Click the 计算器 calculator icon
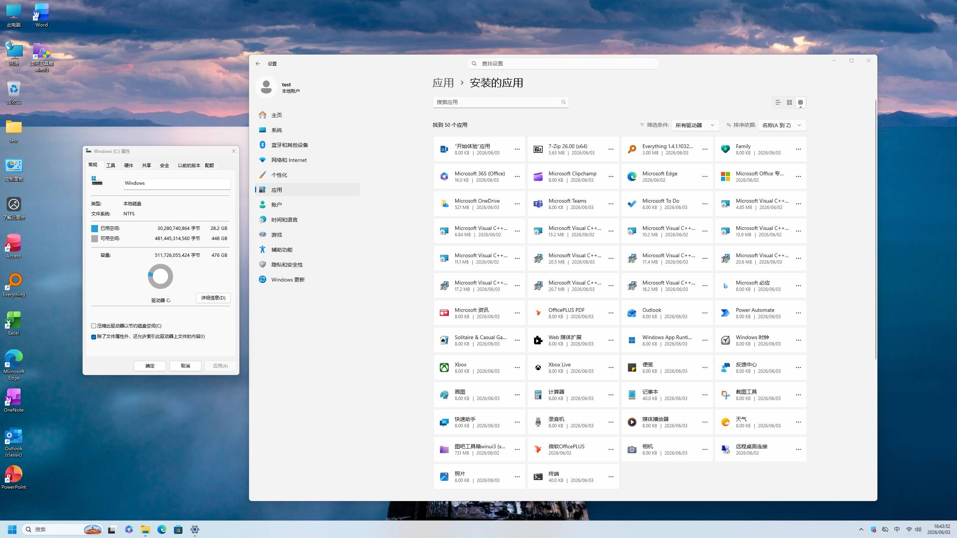 [x=538, y=395]
